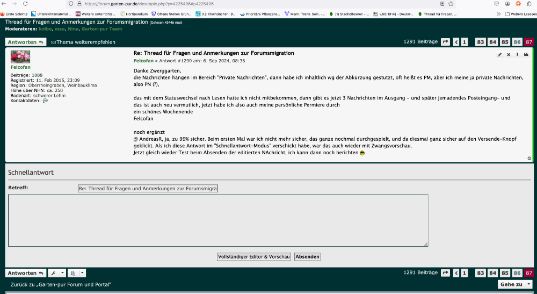Click the delete post X icon
537x294 pixels.
pos(509,55)
